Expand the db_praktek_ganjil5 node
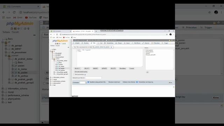 point(54,72)
